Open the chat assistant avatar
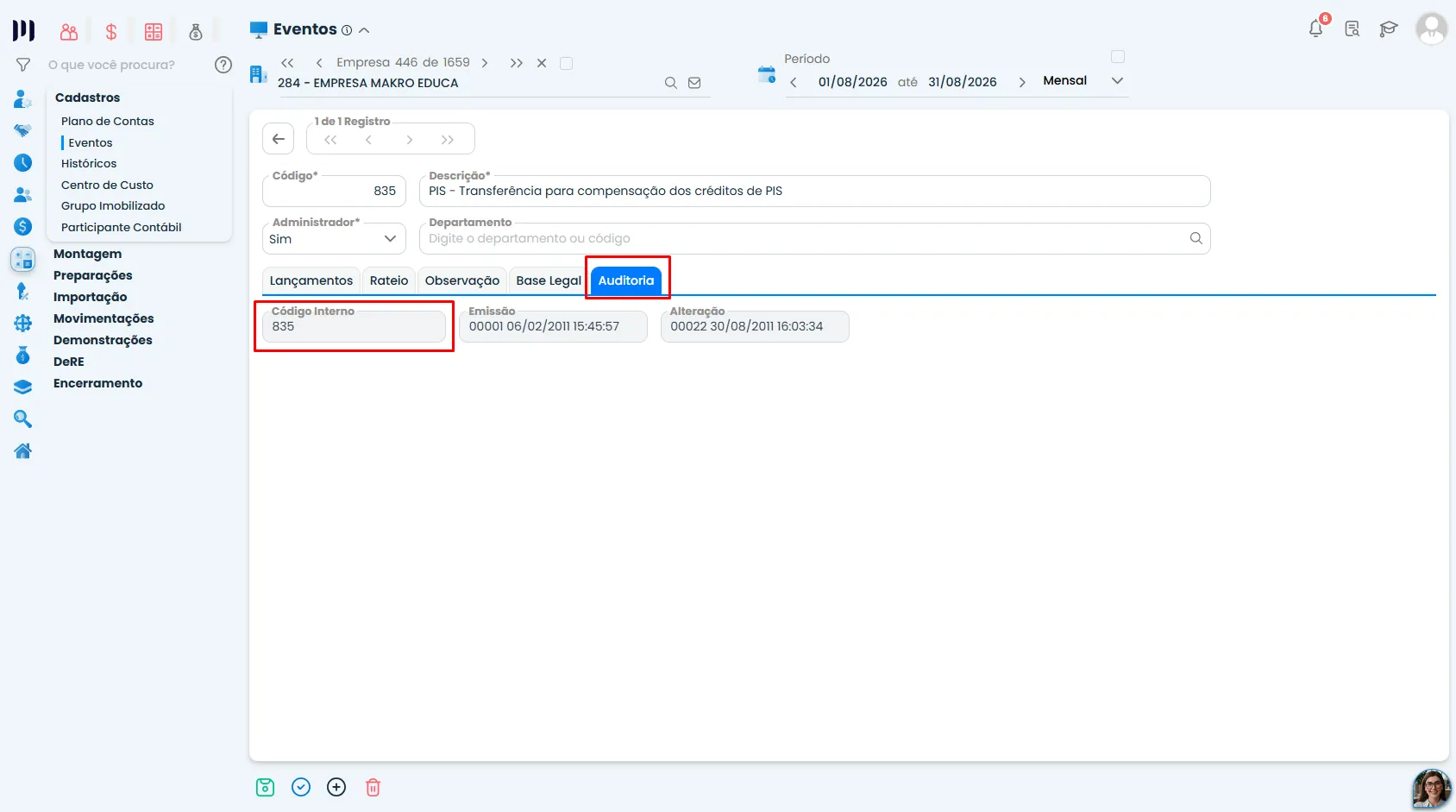This screenshot has height=812, width=1456. click(1431, 789)
